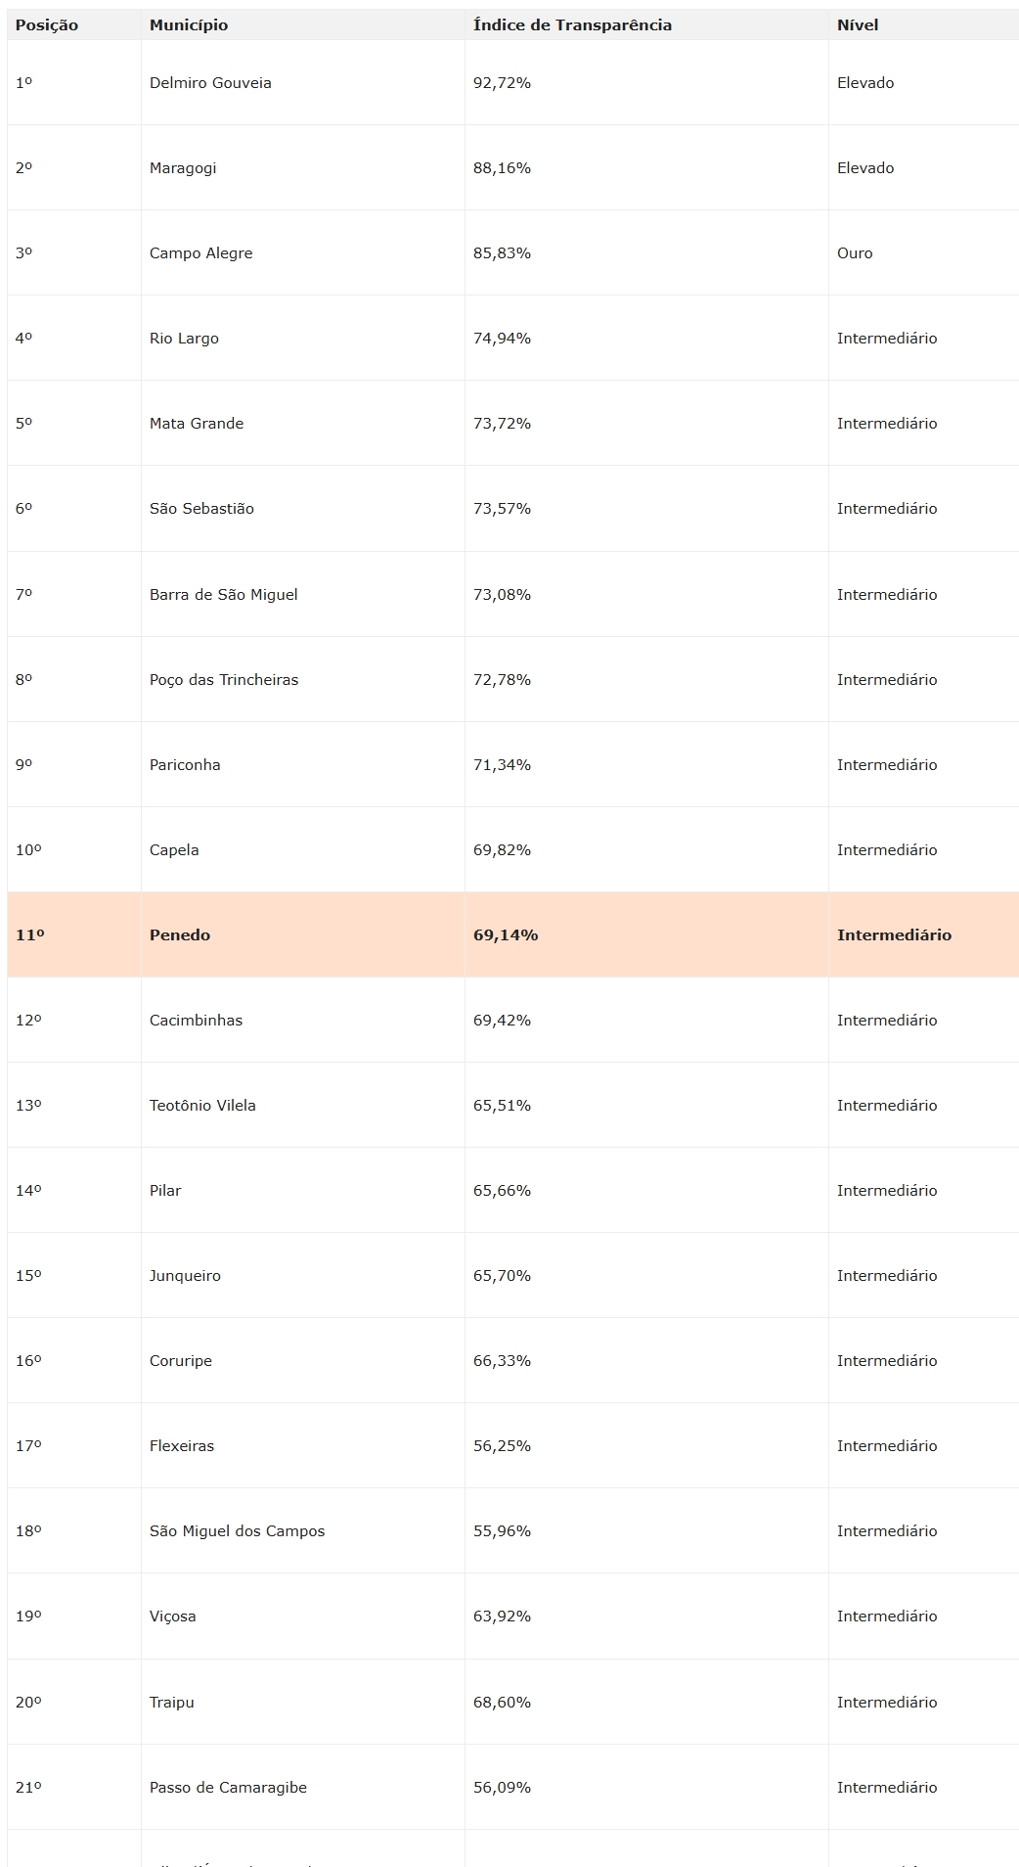1019x1867 pixels.
Task: Select the 69,14% value in highlighted row
Action: pyautogui.click(x=506, y=935)
